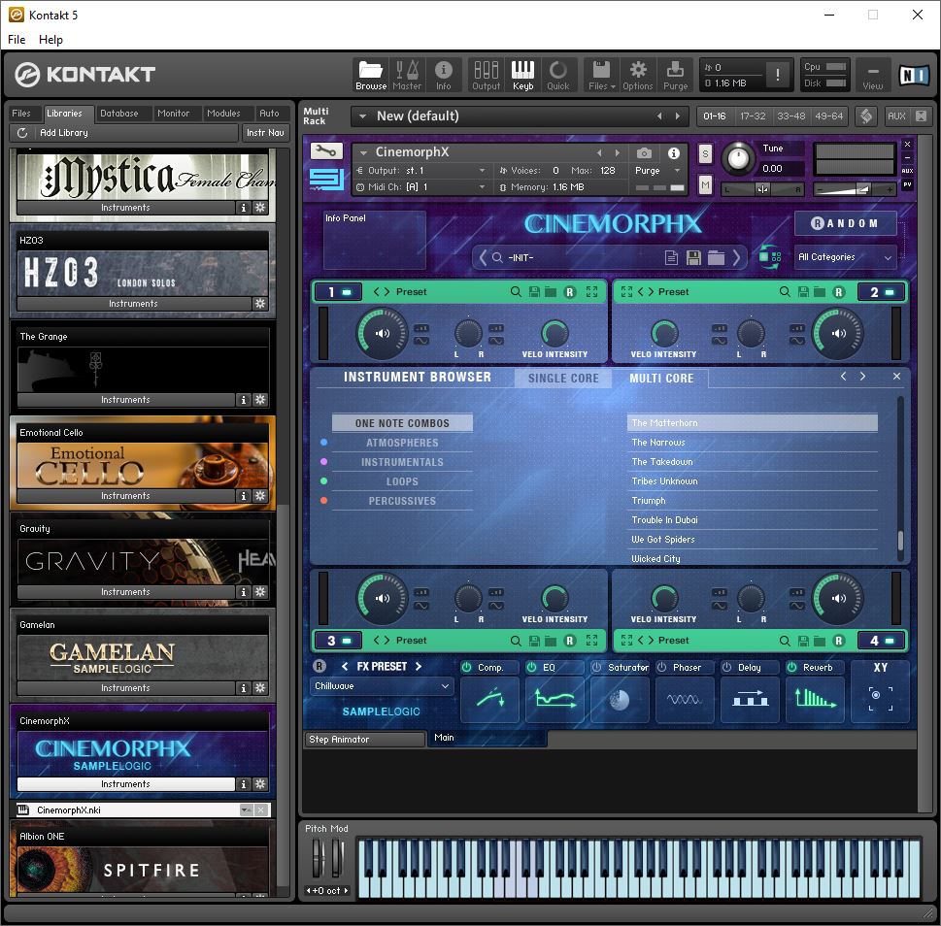Click the Compressor effect graphic
The width and height of the screenshot is (941, 926).
pos(489,699)
